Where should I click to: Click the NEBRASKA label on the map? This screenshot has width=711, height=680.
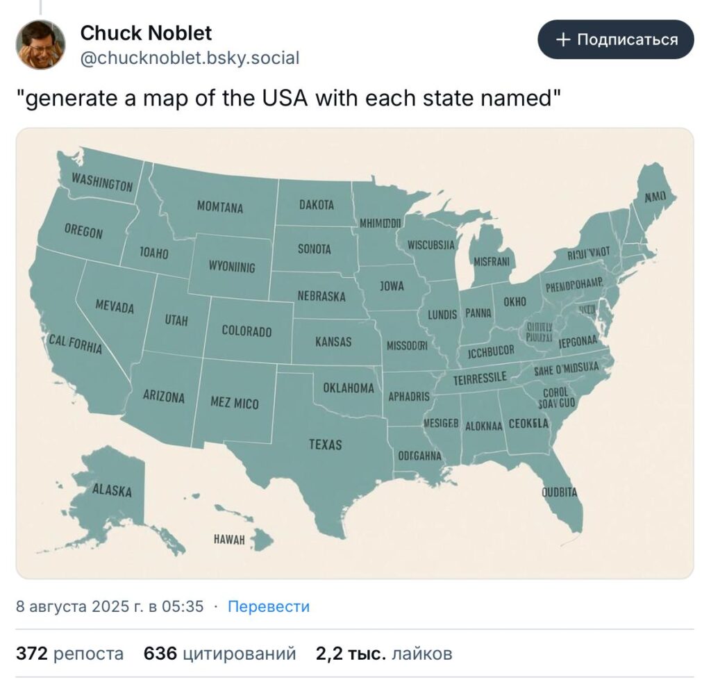[x=321, y=296]
